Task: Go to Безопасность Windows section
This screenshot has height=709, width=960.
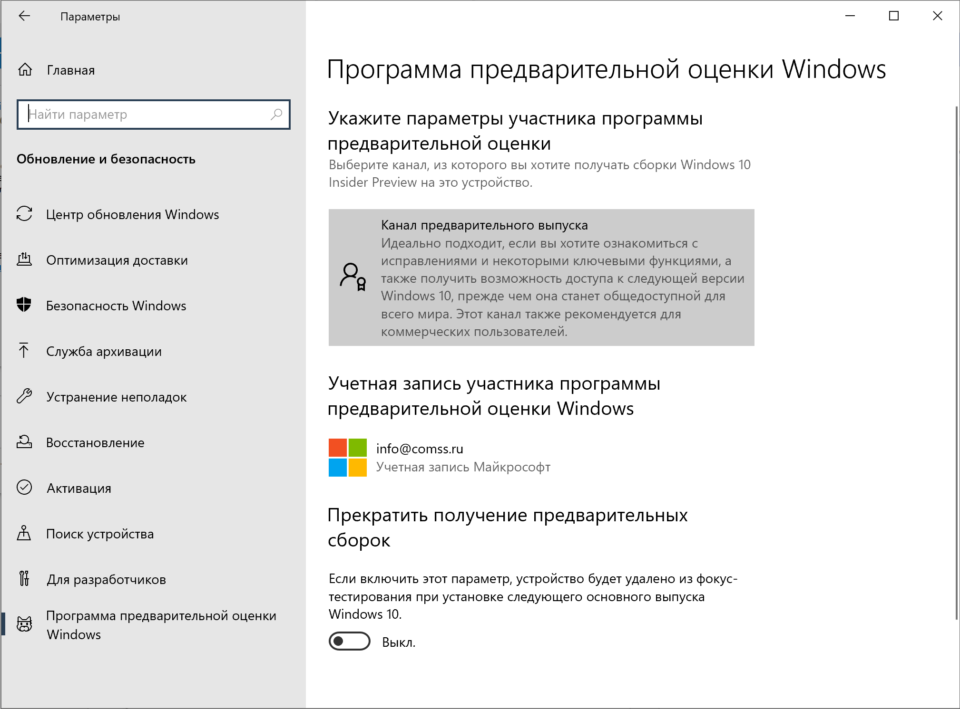Action: coord(116,306)
